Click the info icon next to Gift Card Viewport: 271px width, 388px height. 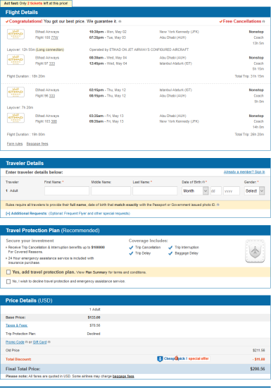49,342
